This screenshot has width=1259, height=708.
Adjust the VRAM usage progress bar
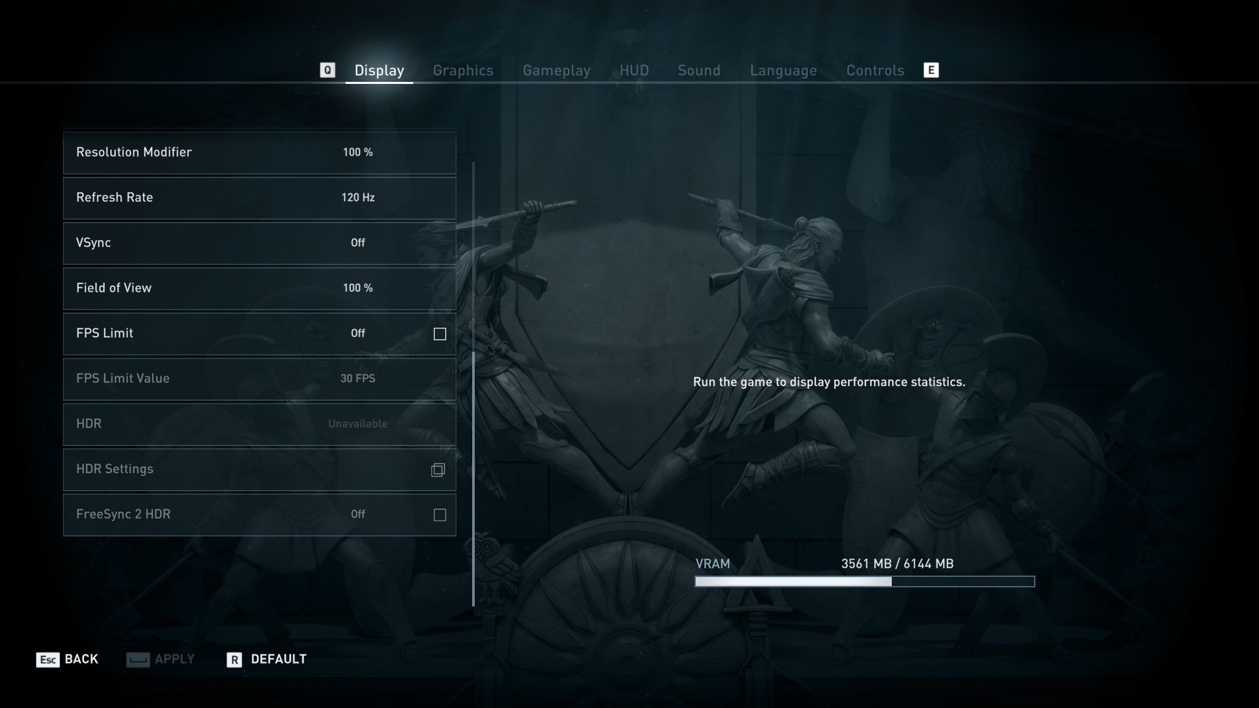pos(865,581)
